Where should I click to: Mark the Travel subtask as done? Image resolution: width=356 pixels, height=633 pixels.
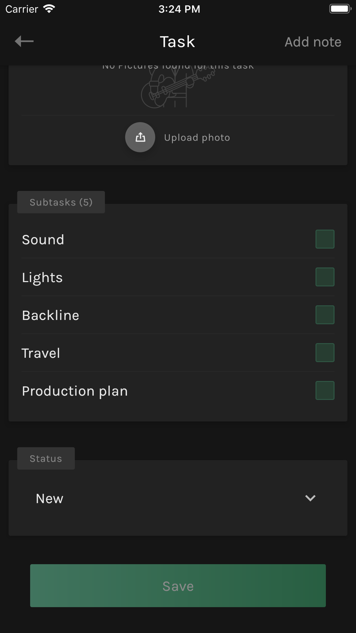[x=325, y=352]
